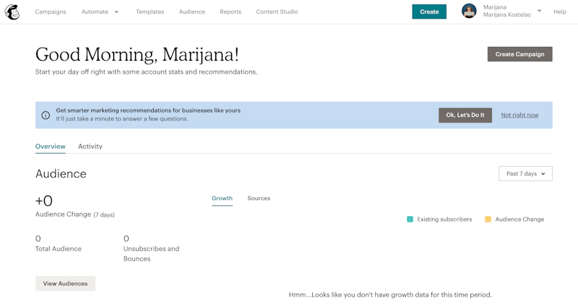Open Reports in top navigation
This screenshot has width=578, height=306.
pos(230,12)
